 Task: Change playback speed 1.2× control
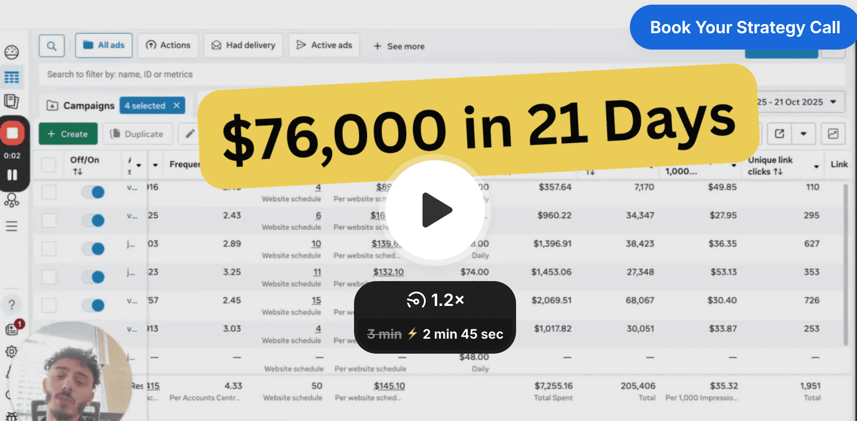tap(435, 300)
